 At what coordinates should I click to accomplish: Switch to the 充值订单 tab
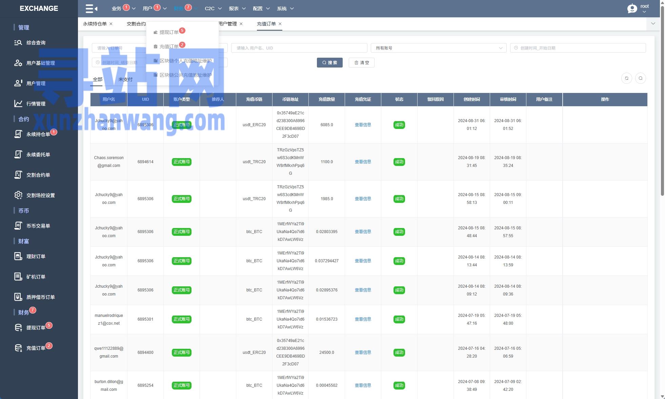click(x=266, y=24)
